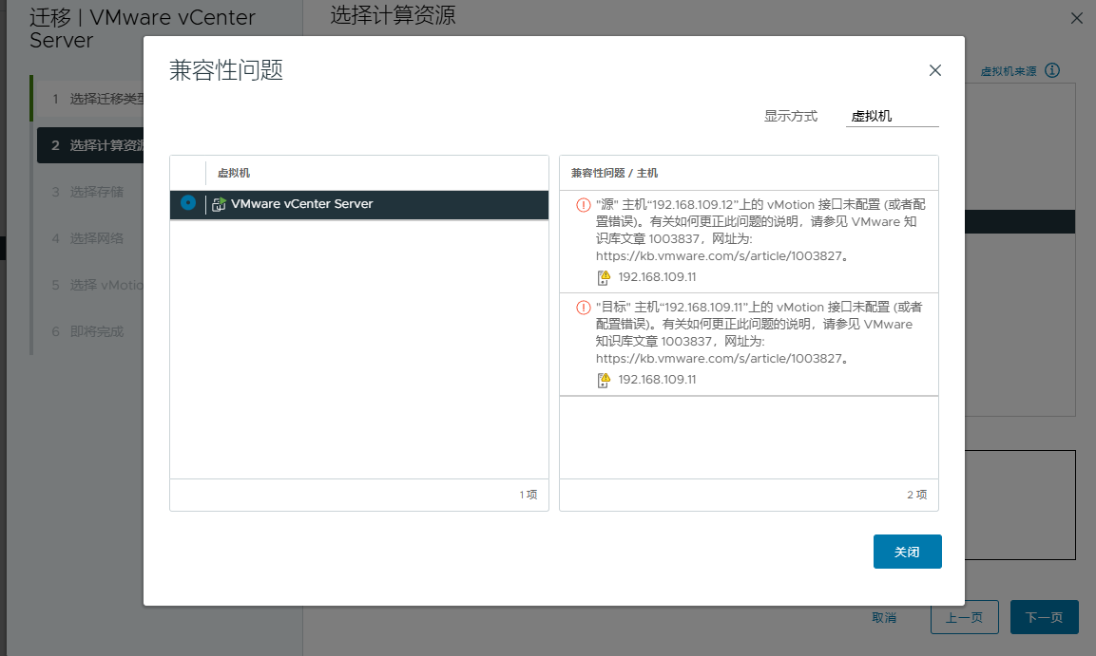The image size is (1096, 656).
Task: Select the VMware vCenter Server row text
Action: click(x=302, y=204)
